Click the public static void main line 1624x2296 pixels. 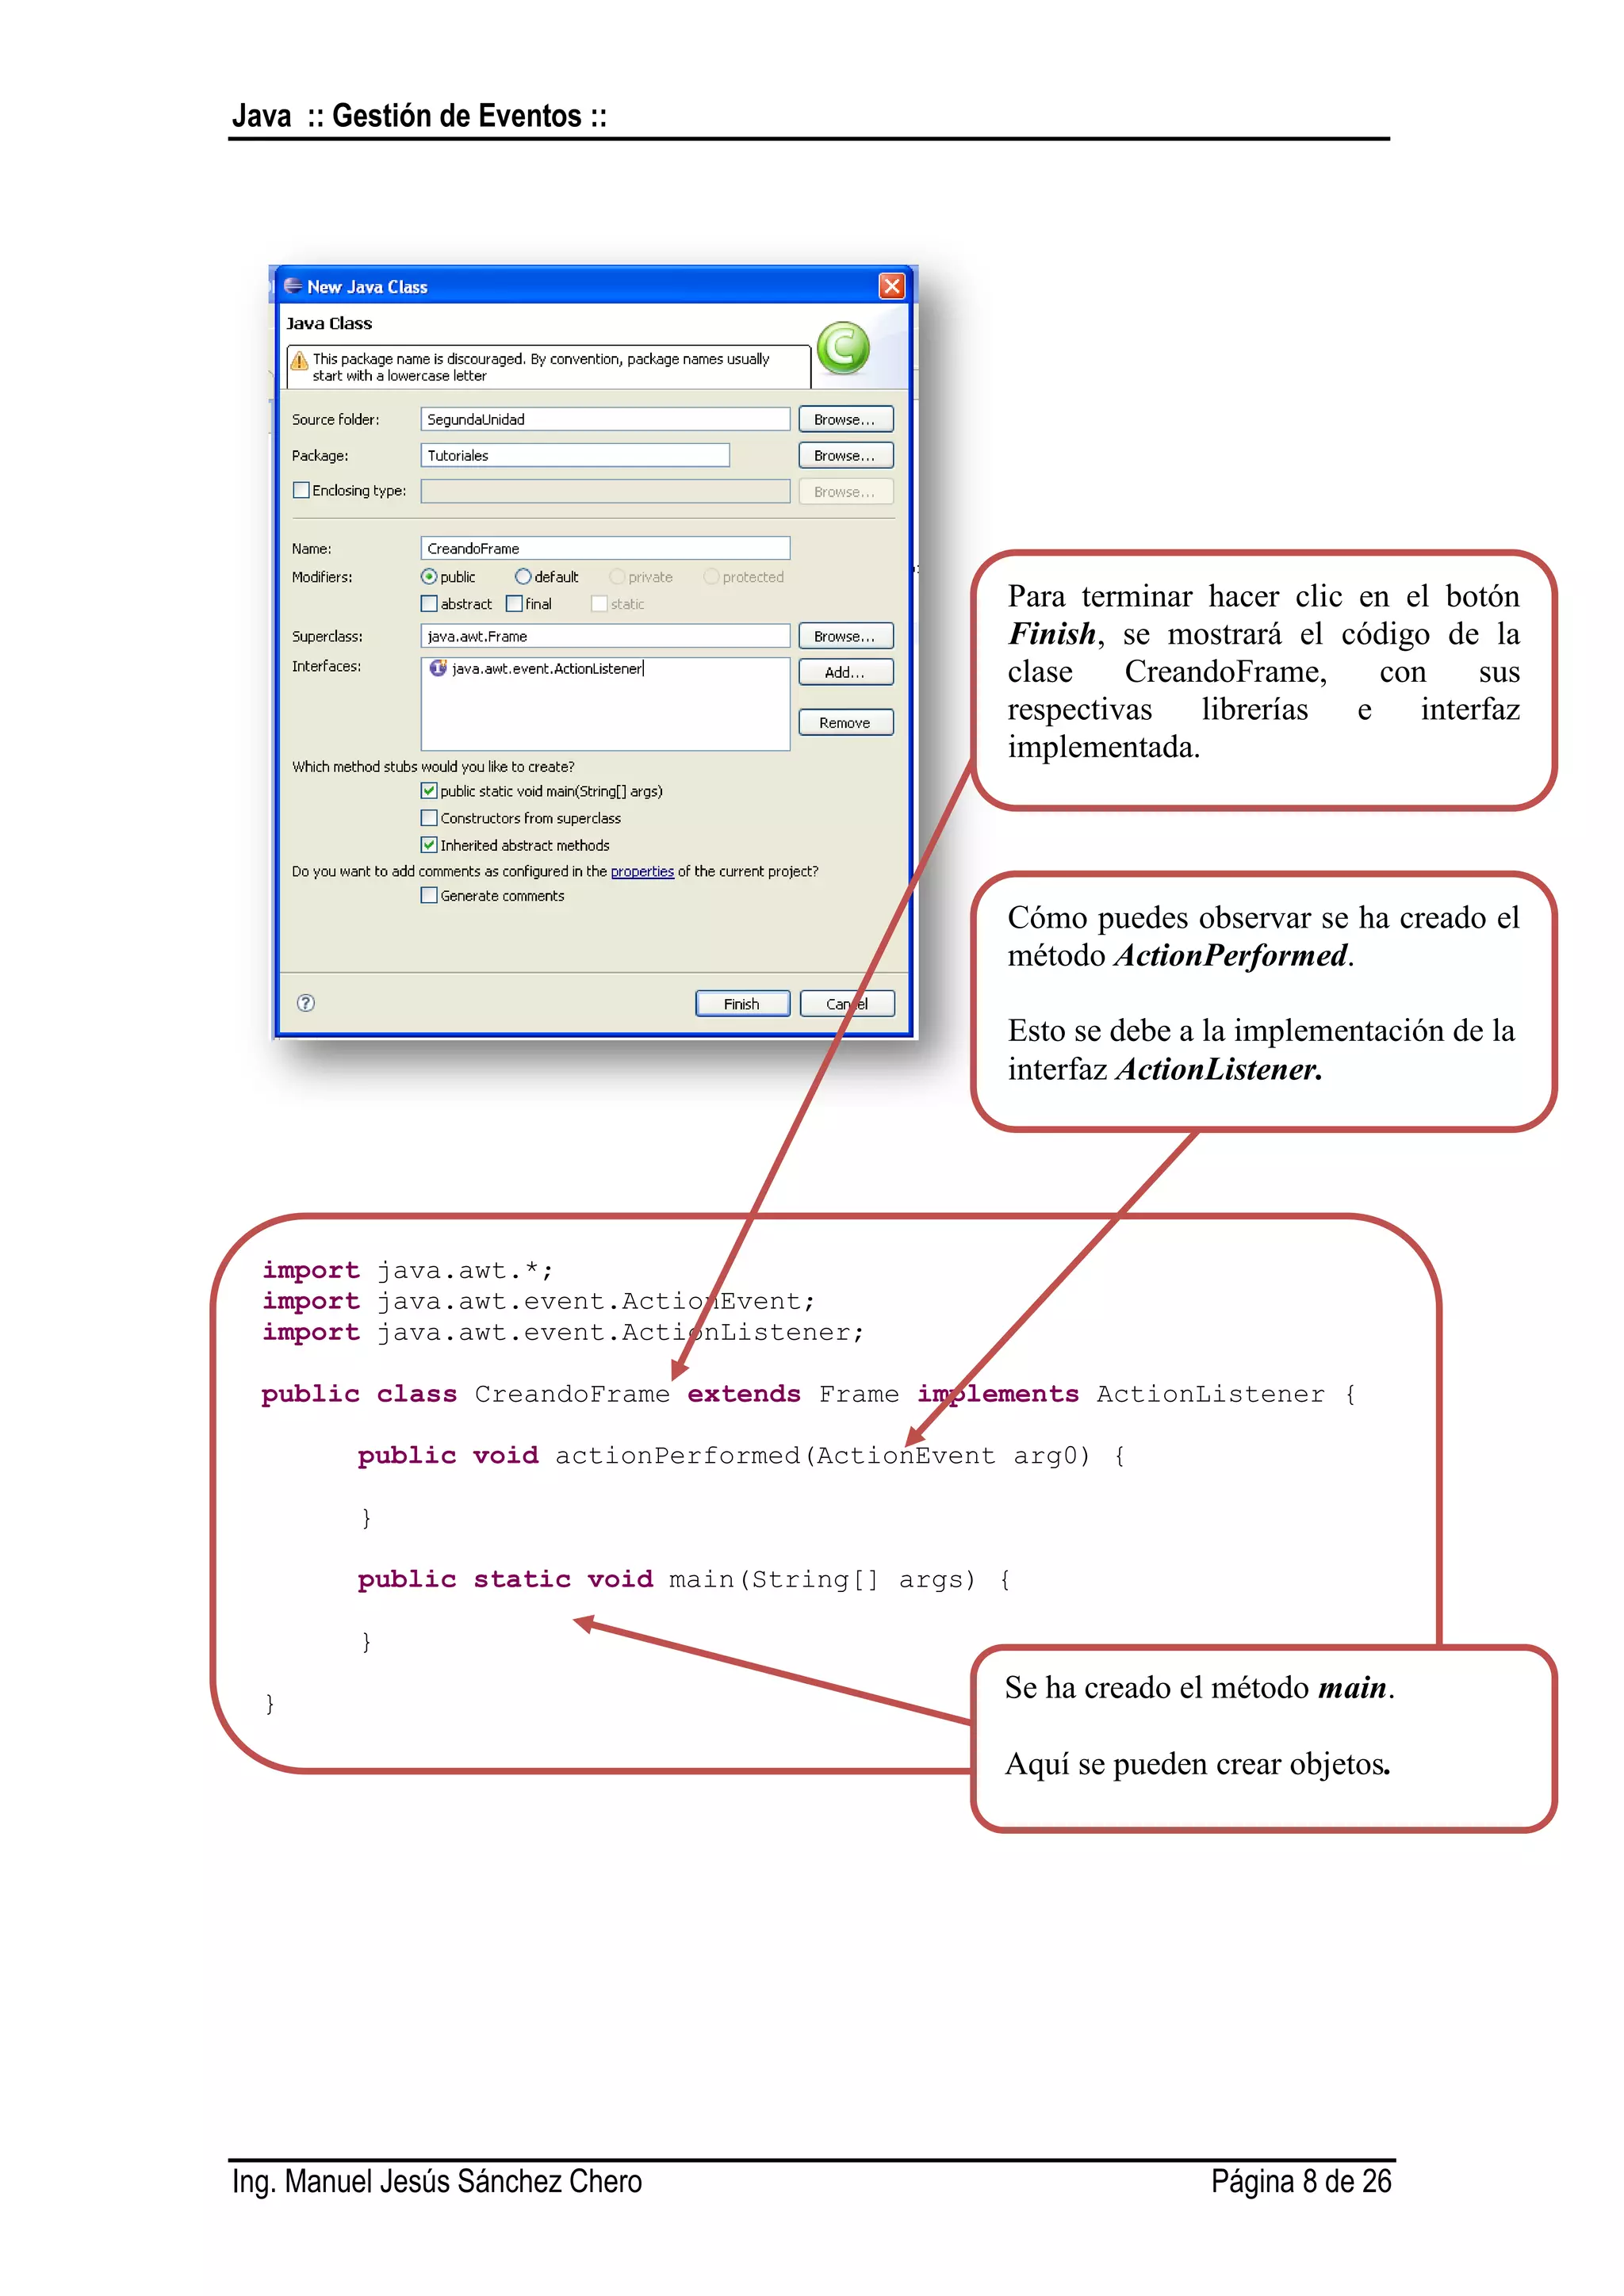click(684, 1579)
